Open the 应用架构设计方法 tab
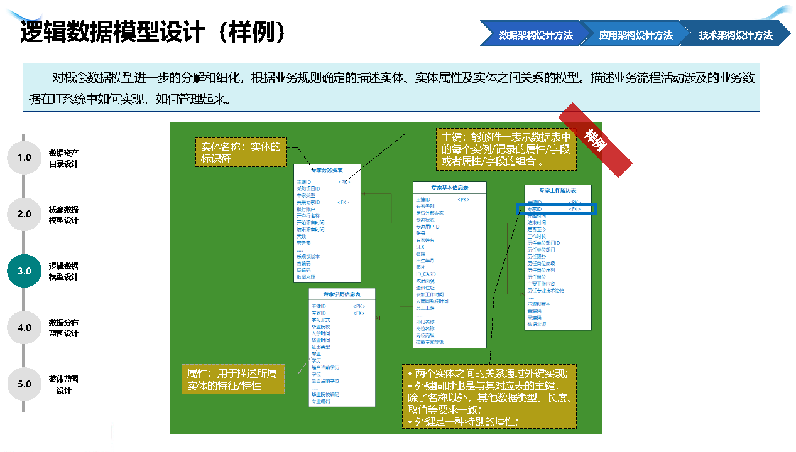Image resolution: width=796 pixels, height=452 pixels. click(635, 35)
